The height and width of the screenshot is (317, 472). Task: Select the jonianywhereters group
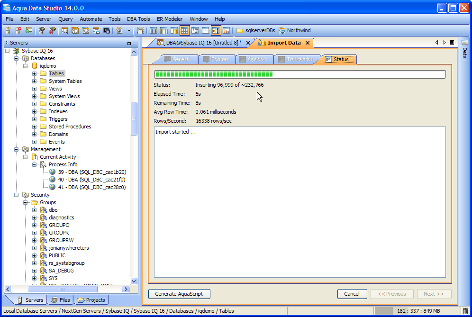point(69,248)
